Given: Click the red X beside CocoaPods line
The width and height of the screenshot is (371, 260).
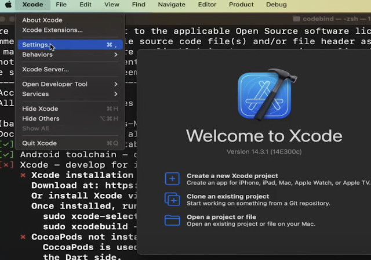Looking at the screenshot, I should click(23, 237).
